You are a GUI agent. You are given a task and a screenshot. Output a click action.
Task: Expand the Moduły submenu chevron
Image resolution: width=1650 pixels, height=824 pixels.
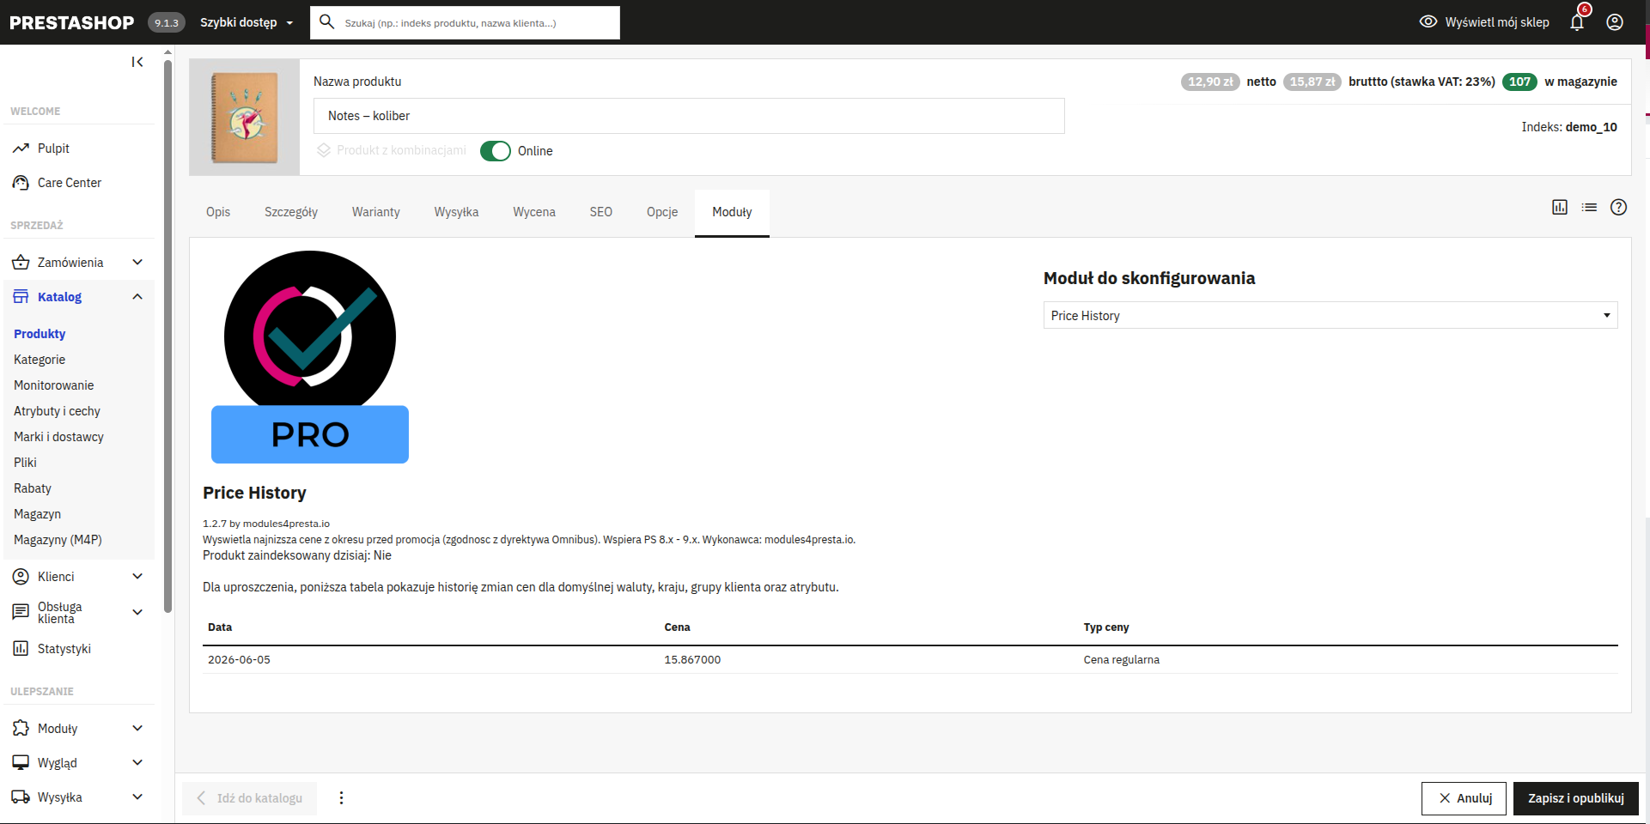click(137, 729)
